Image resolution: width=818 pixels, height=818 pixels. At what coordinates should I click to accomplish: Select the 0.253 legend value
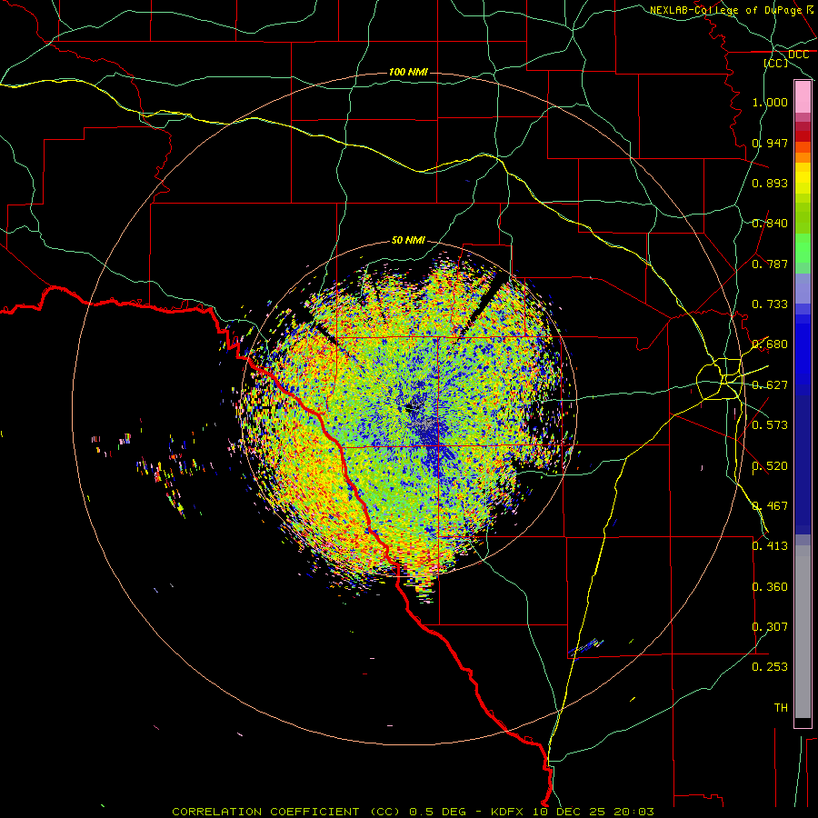[770, 667]
